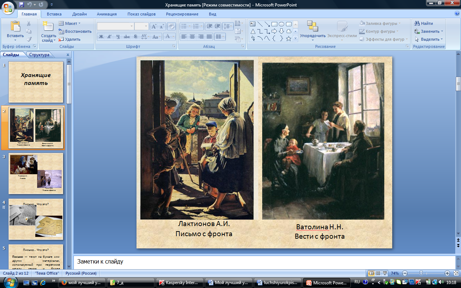Click Восстановить in the Слайды group
This screenshot has width=461, height=288.
[75, 31]
